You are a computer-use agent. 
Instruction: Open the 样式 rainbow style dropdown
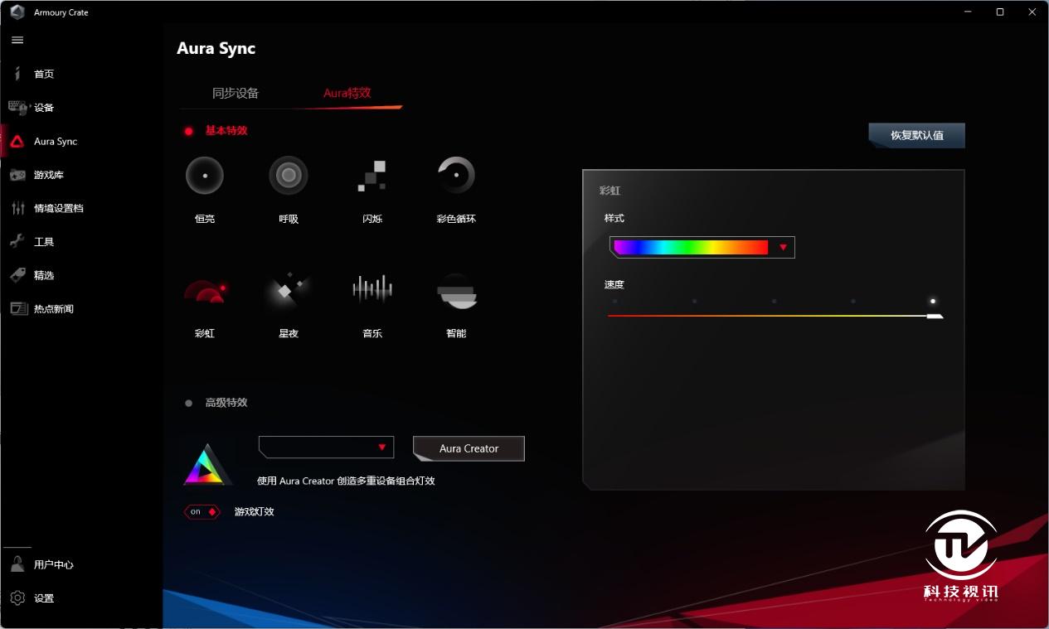click(702, 247)
